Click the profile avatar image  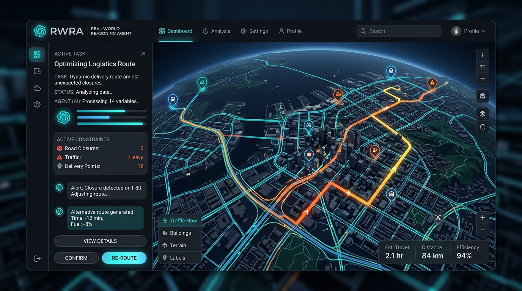click(x=456, y=31)
